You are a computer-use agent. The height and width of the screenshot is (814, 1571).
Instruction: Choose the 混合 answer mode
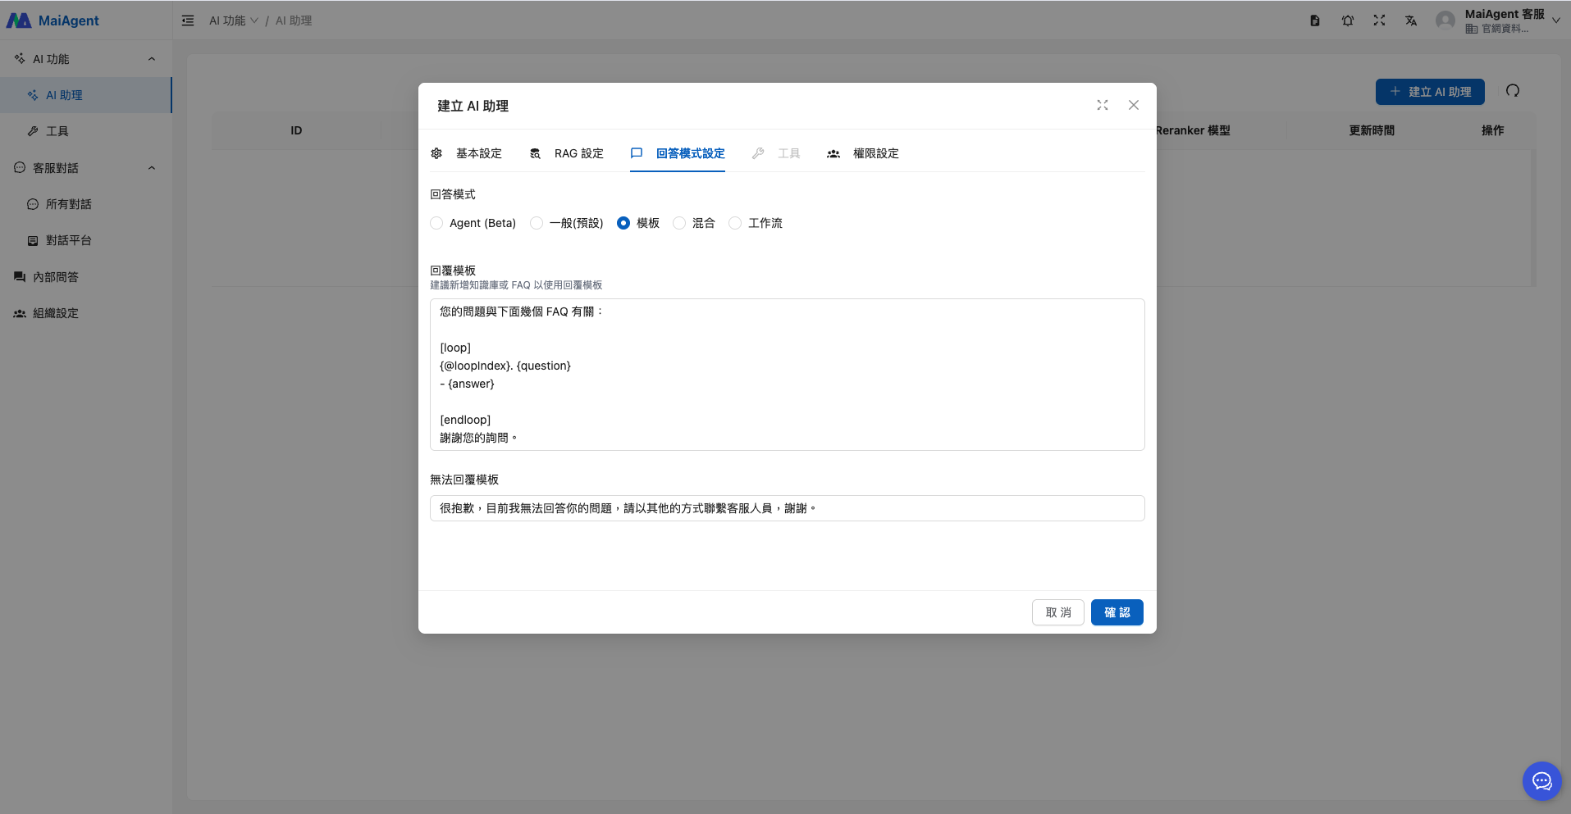(679, 223)
